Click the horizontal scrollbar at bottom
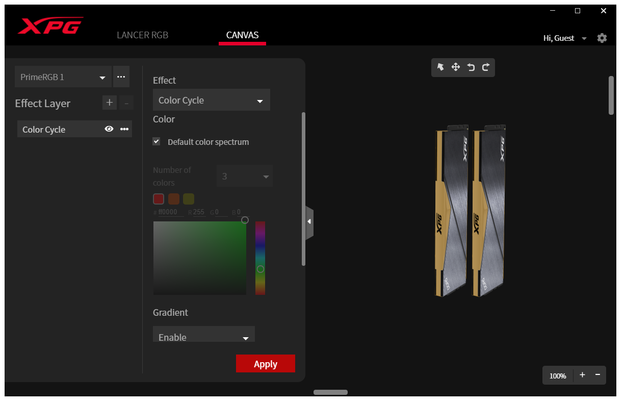Screen dimensions: 625x403 click(330, 392)
